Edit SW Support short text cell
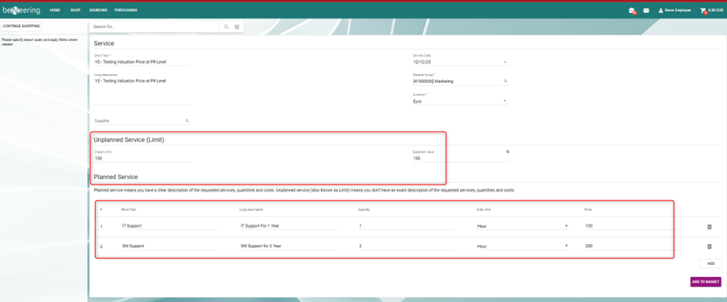Screen dimensions: 727x302 (x=169, y=246)
